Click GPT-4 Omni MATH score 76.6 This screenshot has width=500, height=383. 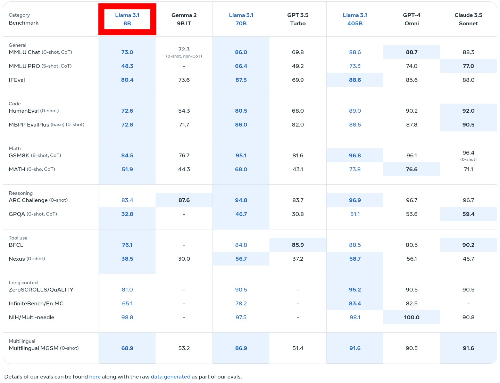tap(412, 169)
